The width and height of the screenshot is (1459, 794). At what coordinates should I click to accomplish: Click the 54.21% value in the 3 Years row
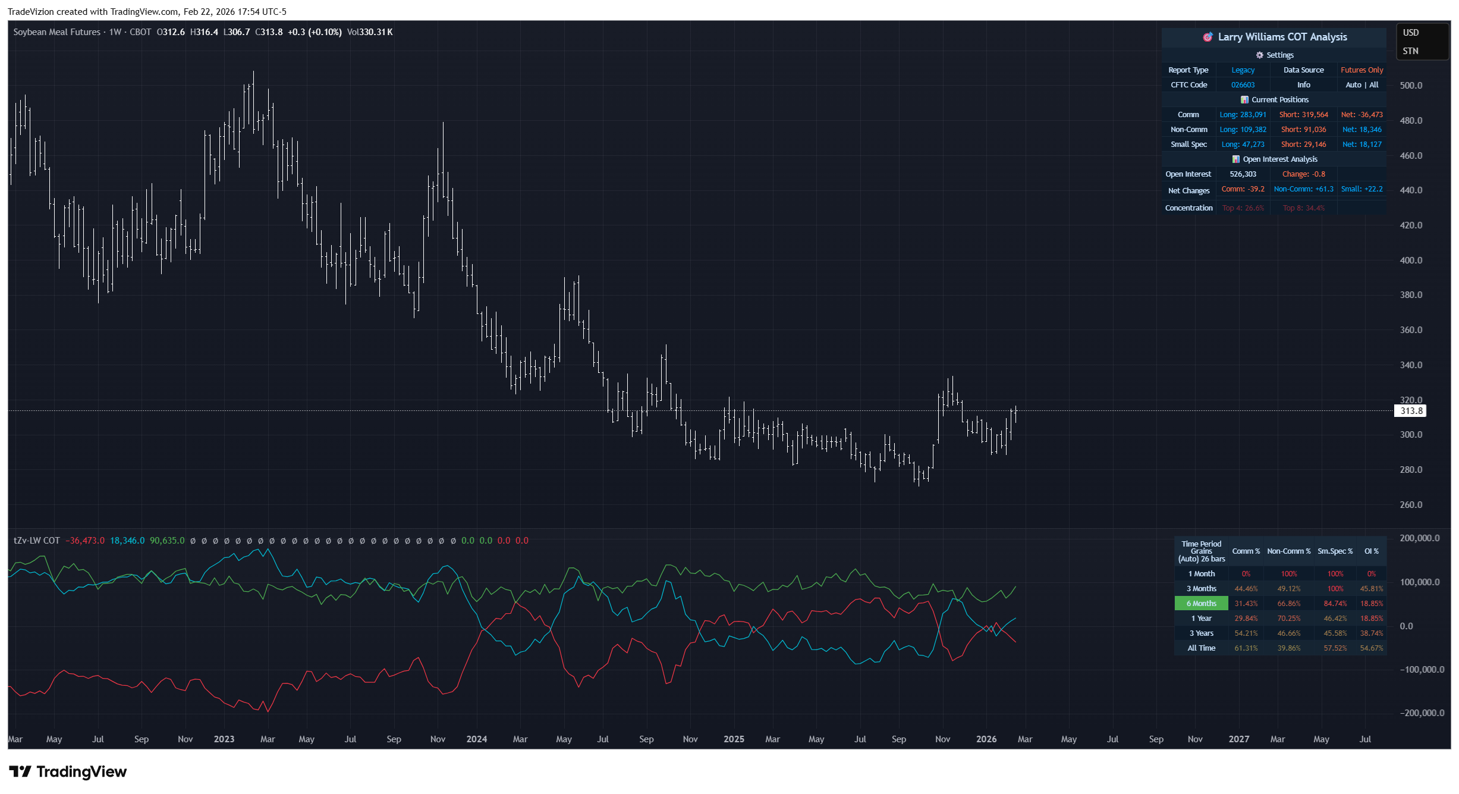pos(1246,633)
